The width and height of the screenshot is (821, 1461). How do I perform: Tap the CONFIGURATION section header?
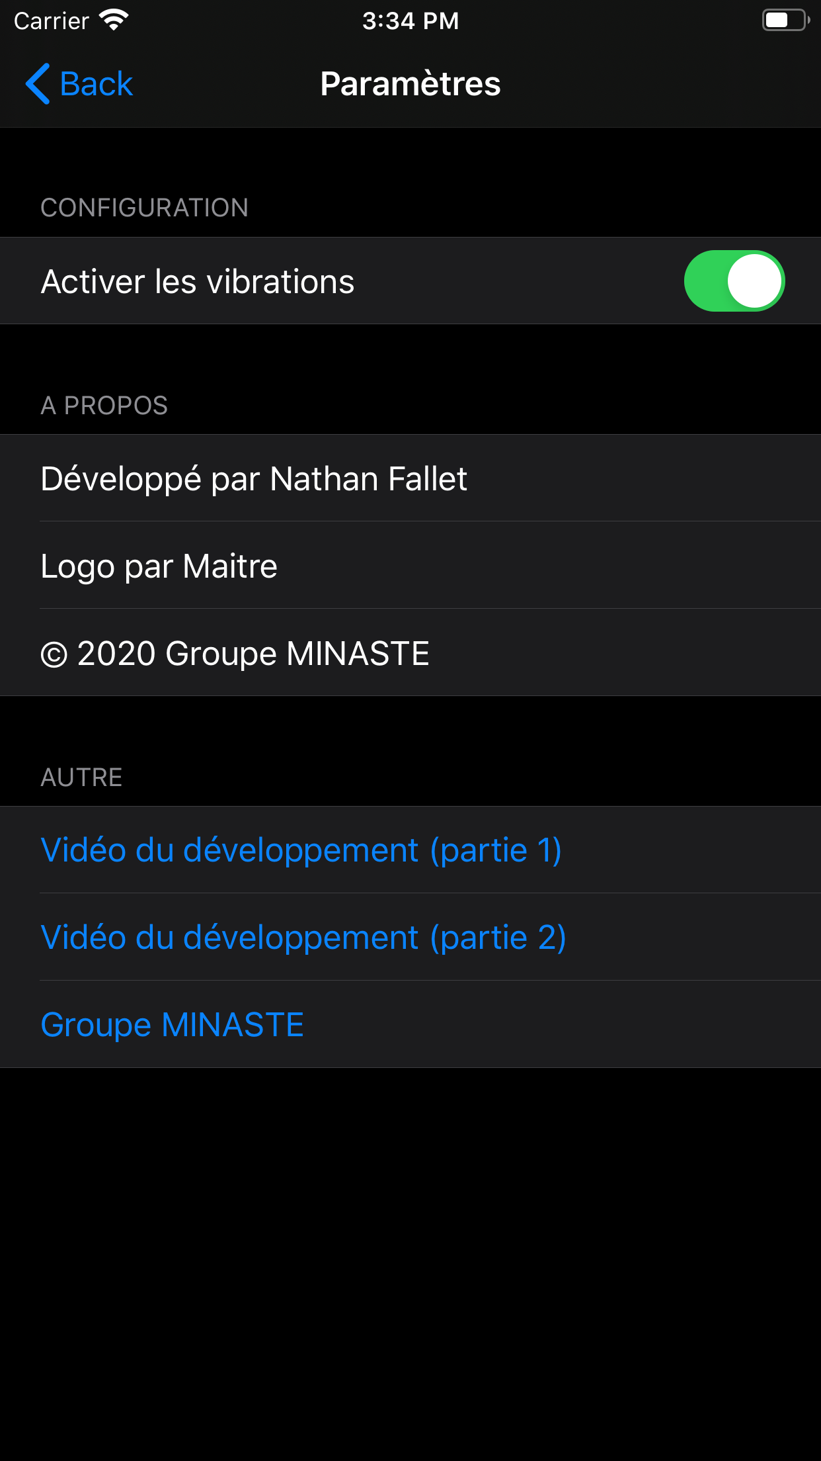pyautogui.click(x=144, y=208)
